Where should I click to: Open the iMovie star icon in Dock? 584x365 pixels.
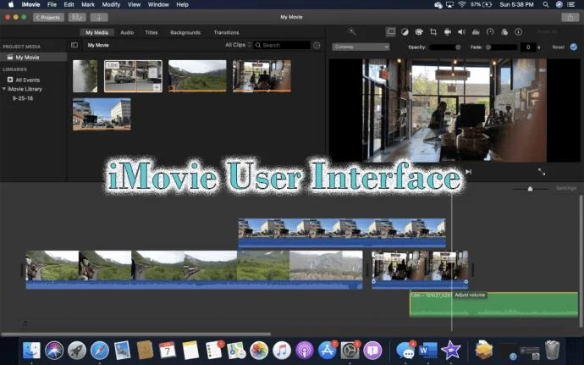(450, 351)
